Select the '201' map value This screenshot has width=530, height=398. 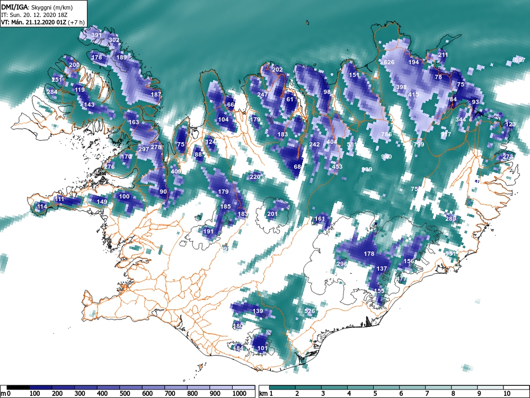tap(272, 214)
